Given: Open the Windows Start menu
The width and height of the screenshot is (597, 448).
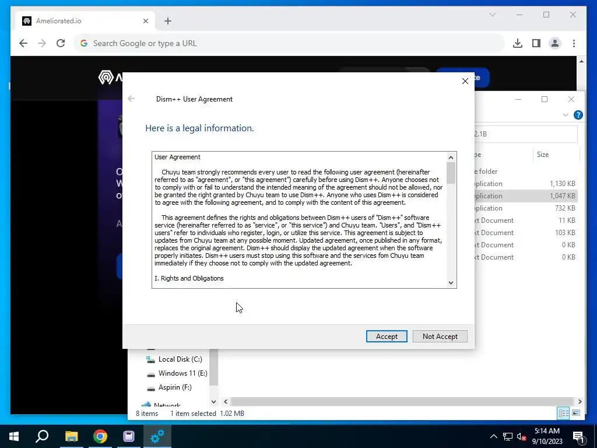Looking at the screenshot, I should 14,436.
